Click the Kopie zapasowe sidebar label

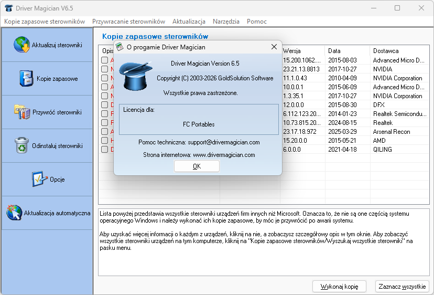57,79
